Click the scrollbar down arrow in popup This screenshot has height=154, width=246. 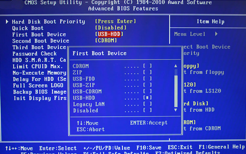[176, 110]
